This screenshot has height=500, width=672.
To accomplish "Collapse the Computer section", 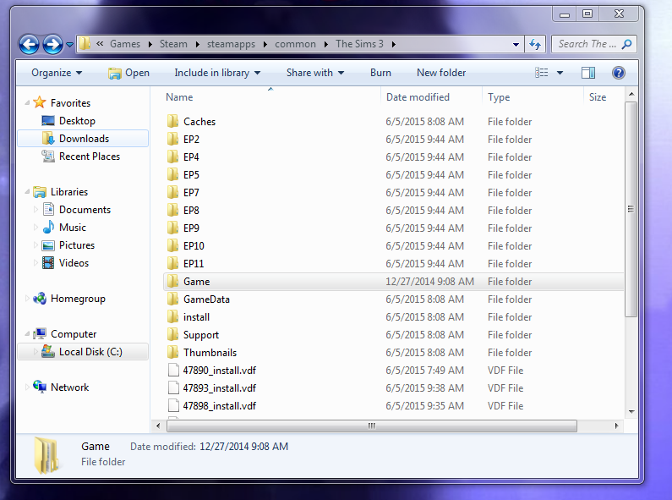I will pyautogui.click(x=27, y=334).
